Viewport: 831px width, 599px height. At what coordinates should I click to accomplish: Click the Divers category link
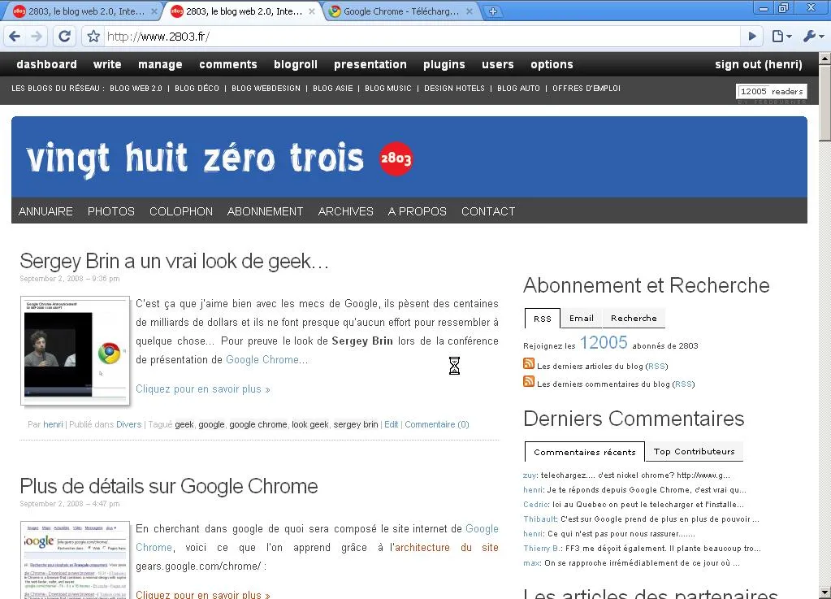[x=129, y=424]
